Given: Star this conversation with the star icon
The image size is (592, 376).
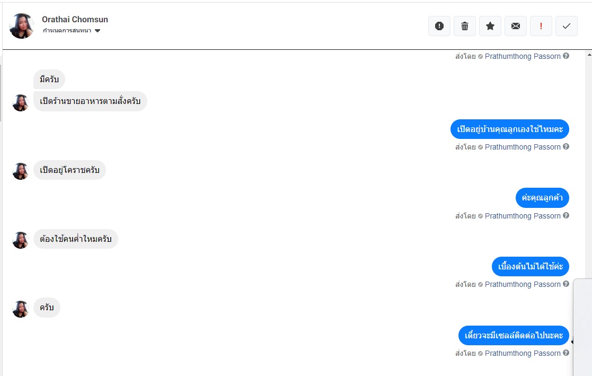Looking at the screenshot, I should click(490, 26).
